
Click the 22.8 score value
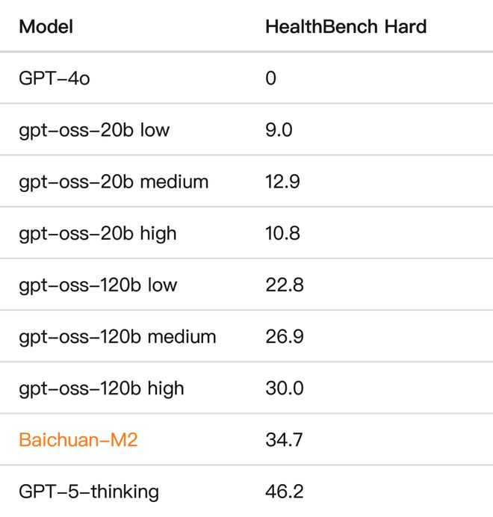click(x=284, y=285)
